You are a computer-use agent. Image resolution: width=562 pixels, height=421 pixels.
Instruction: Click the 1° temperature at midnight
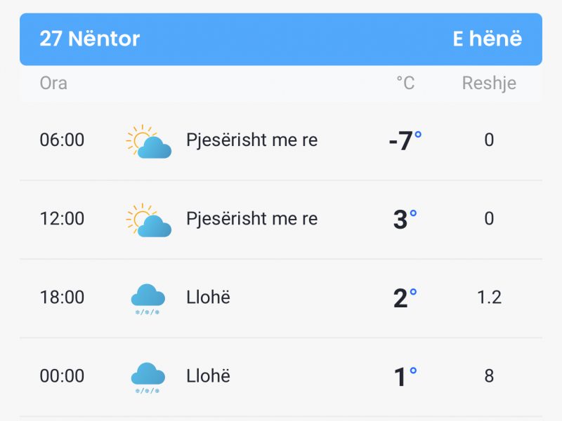[405, 376]
